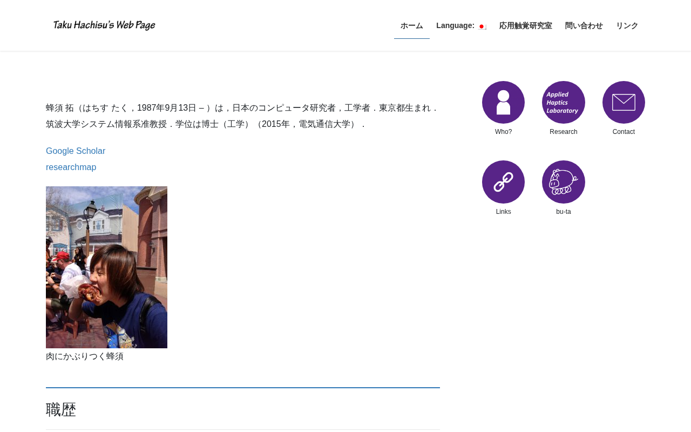Image resolution: width=691 pixels, height=432 pixels.
Task: Select the ホーム menu item
Action: (412, 25)
